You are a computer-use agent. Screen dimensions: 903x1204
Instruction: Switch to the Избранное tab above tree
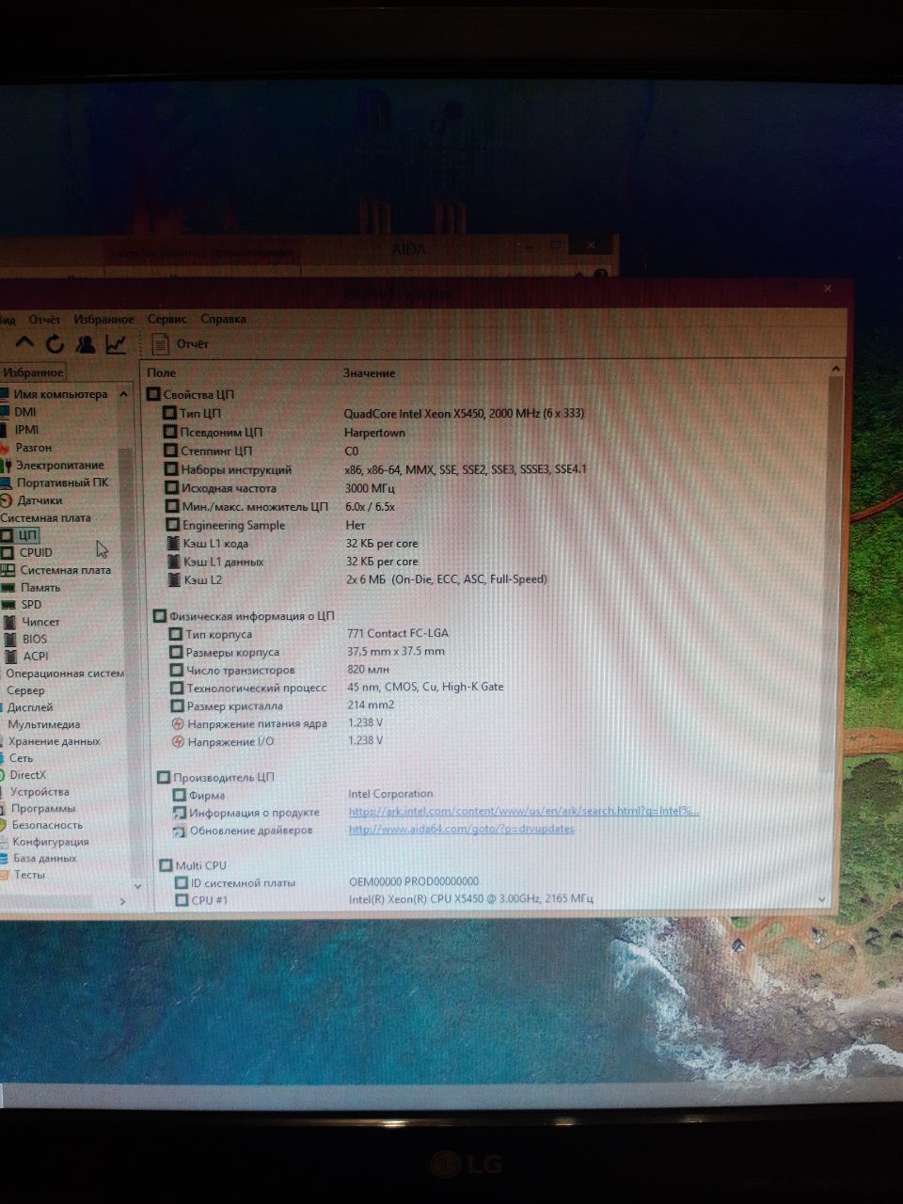pyautogui.click(x=33, y=372)
